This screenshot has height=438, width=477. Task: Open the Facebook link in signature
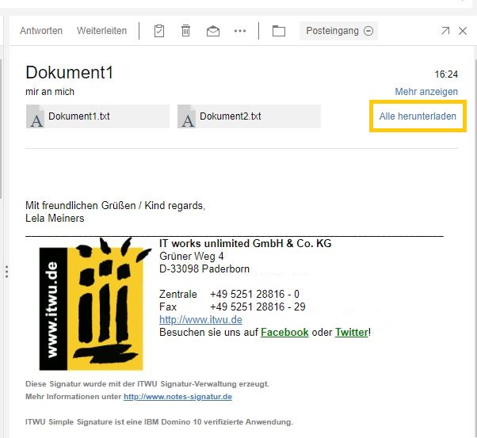pos(284,332)
